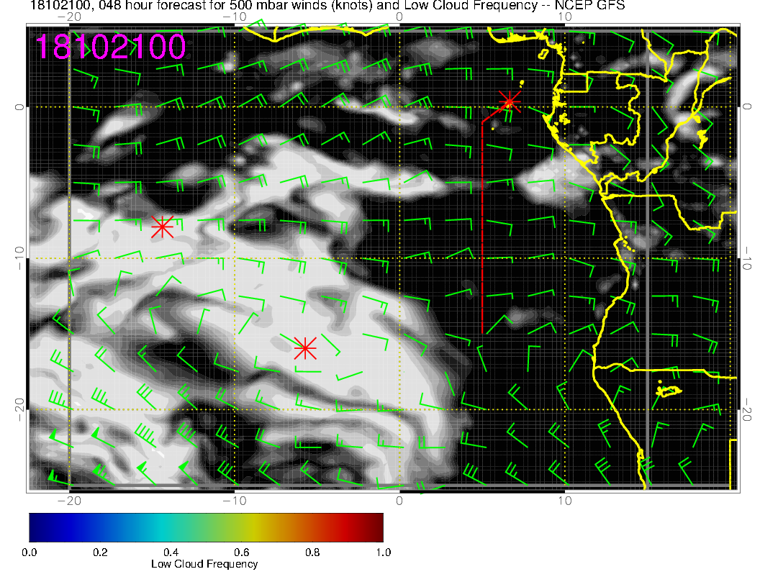Click the vertical red flight track line

(x=481, y=230)
